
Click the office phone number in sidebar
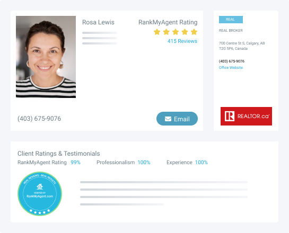pyautogui.click(x=232, y=61)
